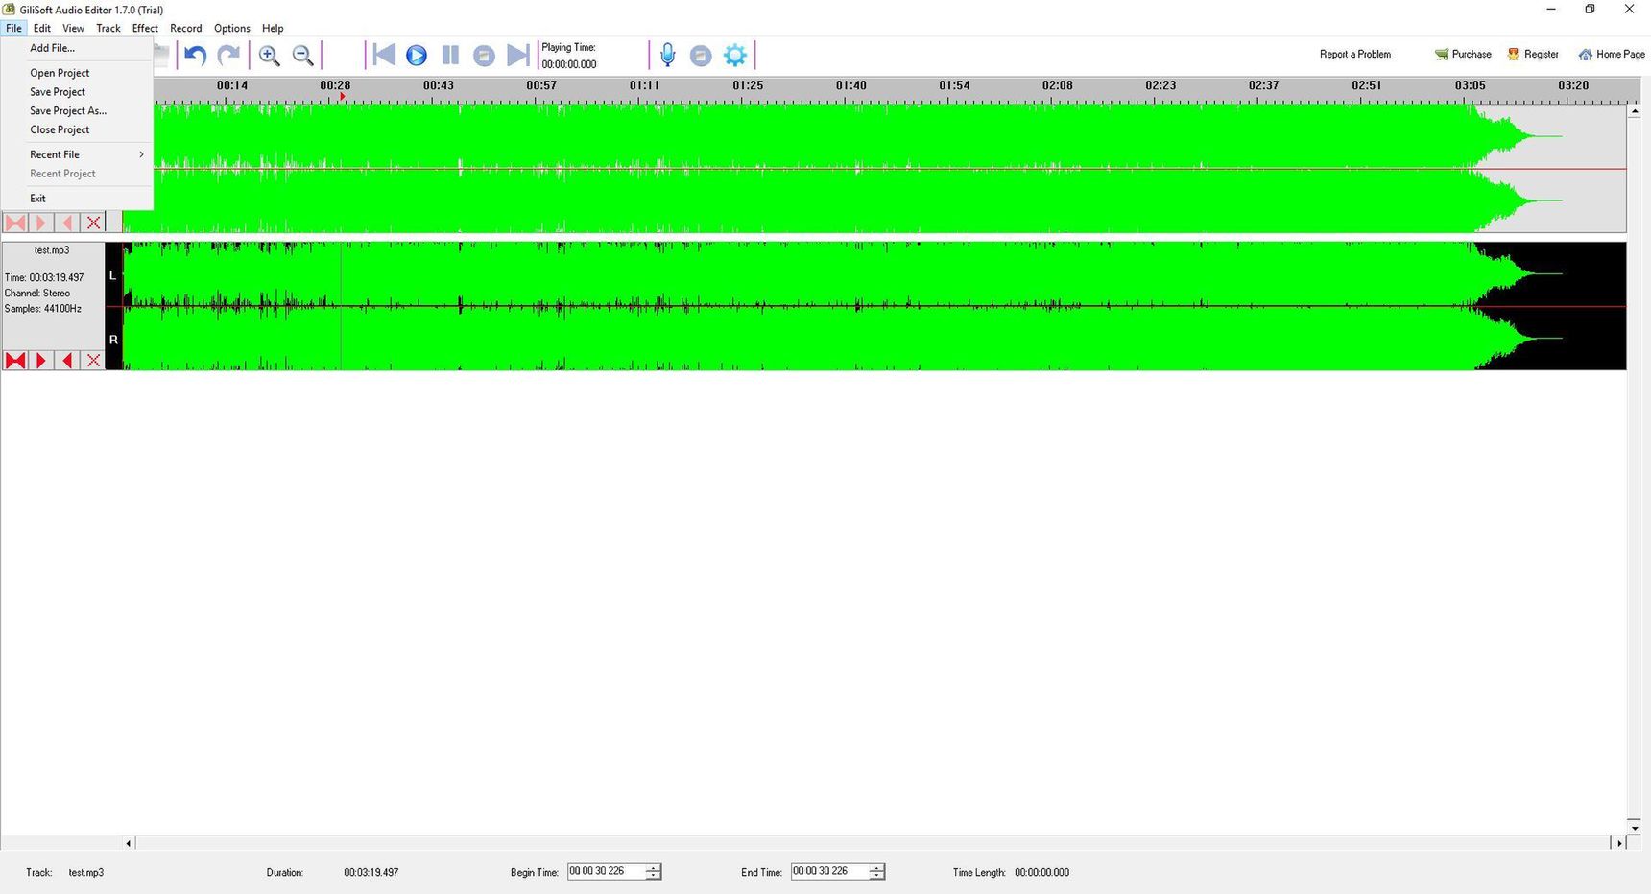Click the L channel label of test.mp3
Viewport: 1651px width, 894px height.
point(112,275)
